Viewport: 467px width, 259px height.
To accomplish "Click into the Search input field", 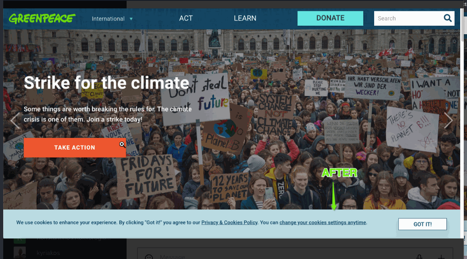I will tap(408, 18).
